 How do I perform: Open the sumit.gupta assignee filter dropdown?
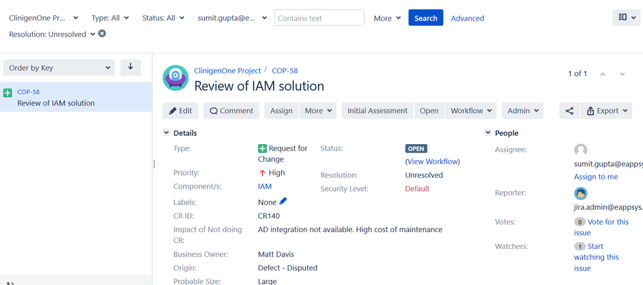(x=232, y=18)
